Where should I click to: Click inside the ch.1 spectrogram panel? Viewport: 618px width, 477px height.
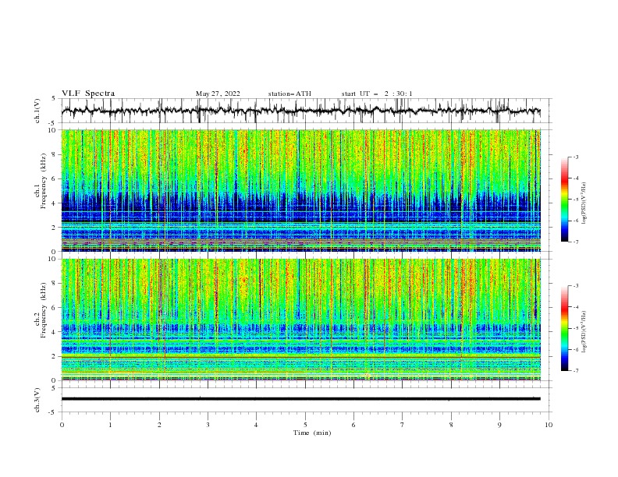(300, 190)
